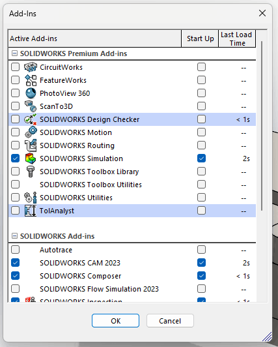Click the SOLIDWORKS Routing pipe icon
278x347 pixels.
tap(31, 145)
